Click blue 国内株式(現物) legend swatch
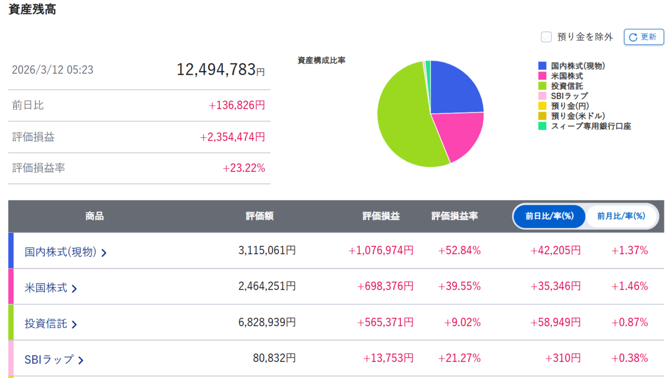Screen dimensions: 669x378 click(542, 66)
